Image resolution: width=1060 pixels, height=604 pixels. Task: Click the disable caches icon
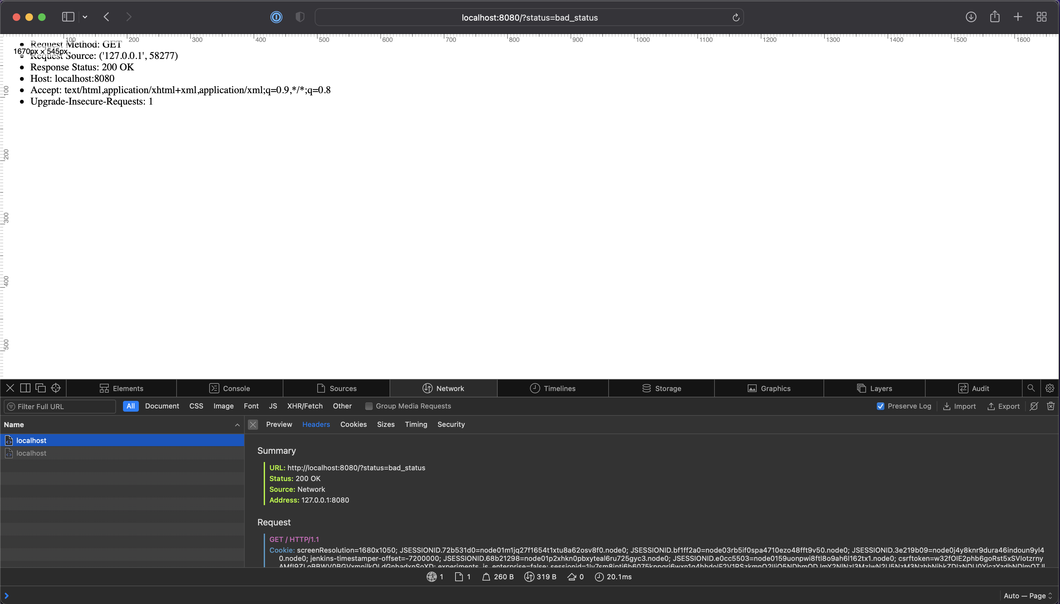coord(1034,406)
